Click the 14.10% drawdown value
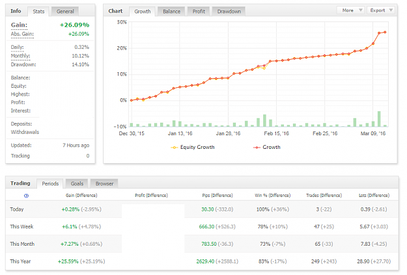Image resolution: width=407 pixels, height=275 pixels. point(81,64)
